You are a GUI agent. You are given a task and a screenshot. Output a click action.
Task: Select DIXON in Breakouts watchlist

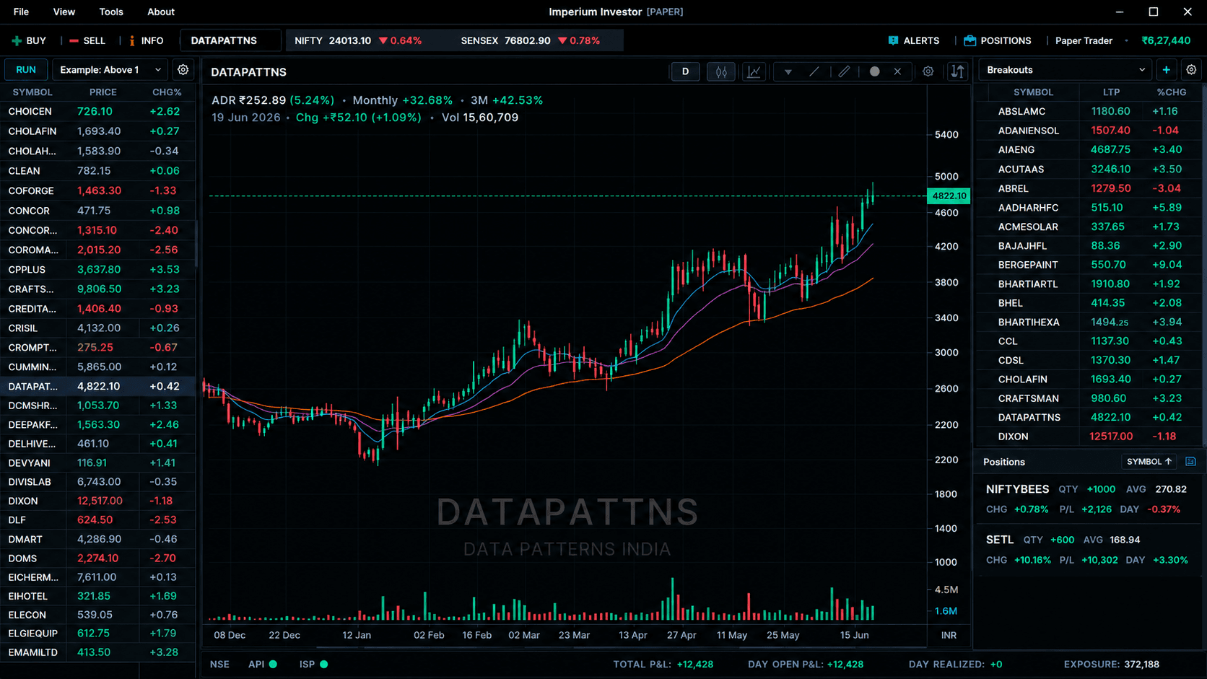point(1089,437)
